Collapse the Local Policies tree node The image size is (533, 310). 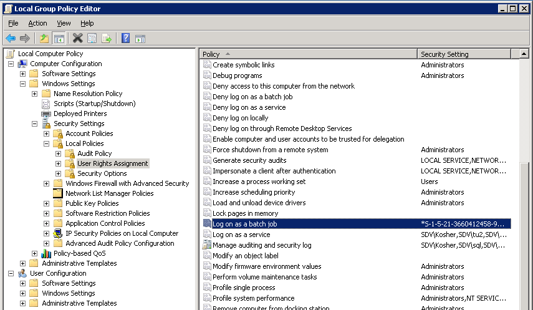47,143
